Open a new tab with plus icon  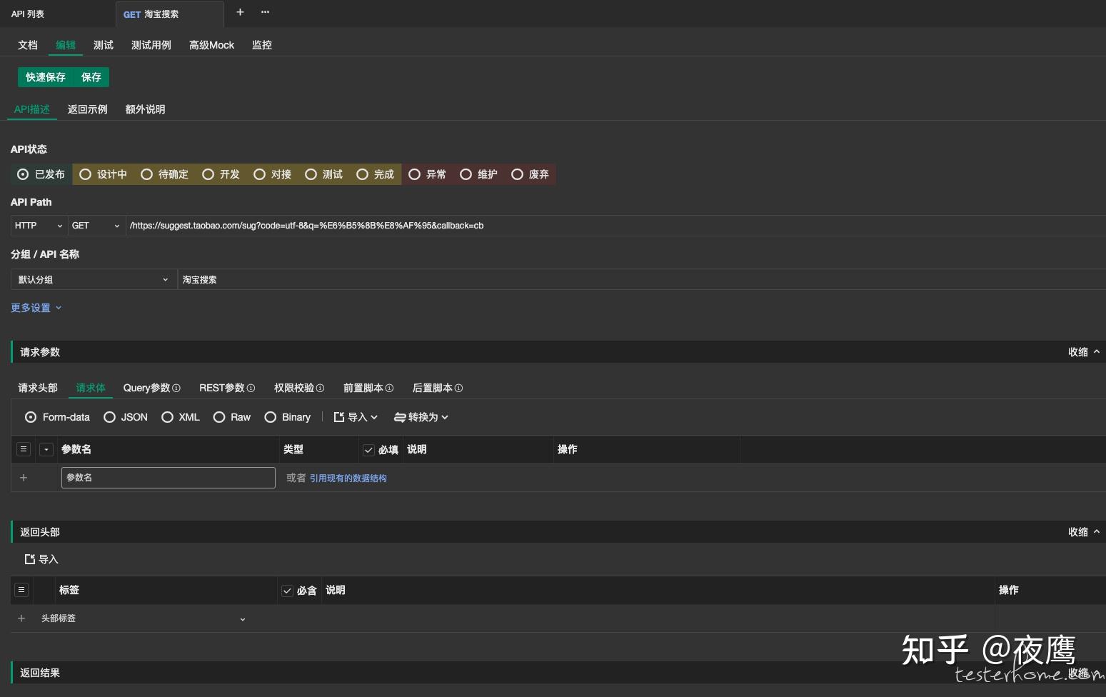coord(240,12)
